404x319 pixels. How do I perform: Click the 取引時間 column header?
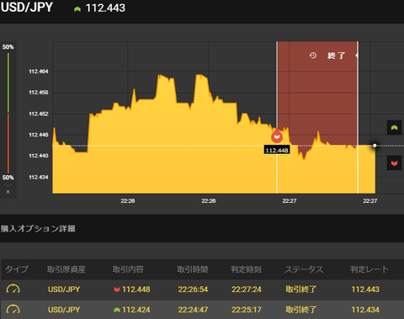point(193,269)
